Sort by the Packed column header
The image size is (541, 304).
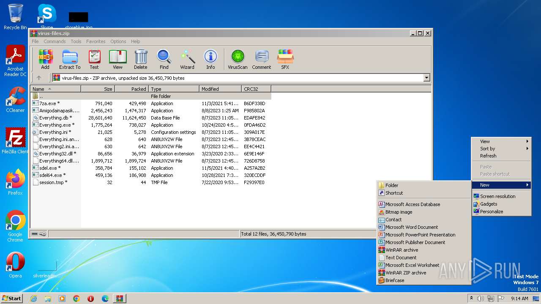coord(131,89)
